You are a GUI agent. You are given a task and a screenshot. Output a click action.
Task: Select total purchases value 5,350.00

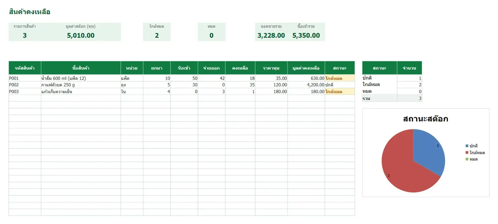click(306, 35)
